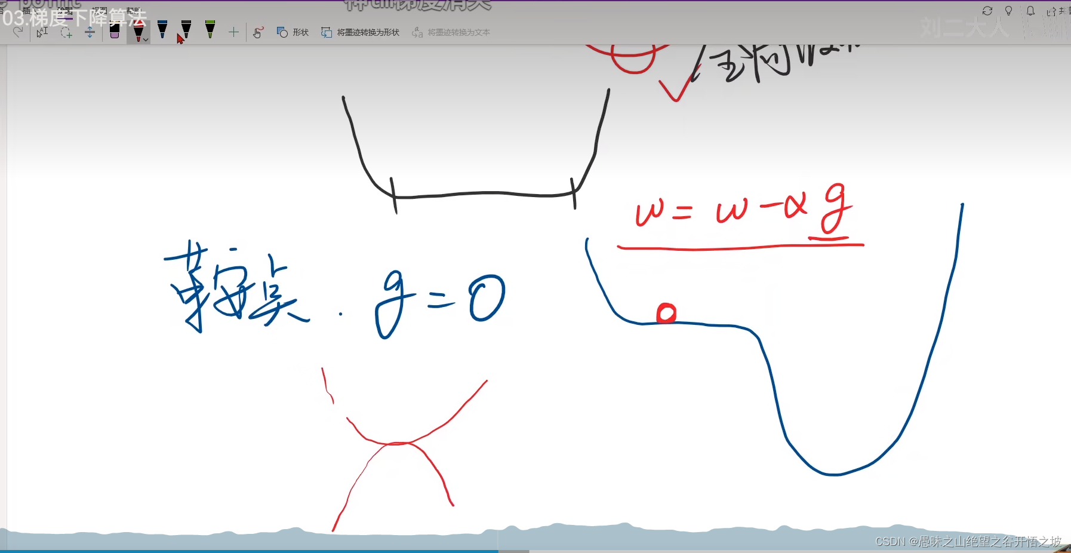This screenshot has width=1071, height=553.
Task: Select the eraser tool
Action: coord(115,30)
